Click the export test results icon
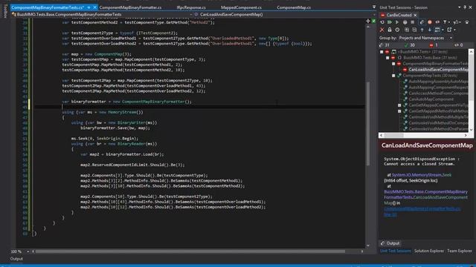This screenshot has height=267, width=476. click(449, 30)
